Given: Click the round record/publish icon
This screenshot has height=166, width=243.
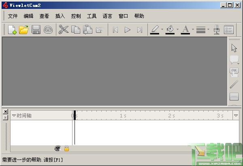Looking at the screenshot, I should click(x=48, y=30).
